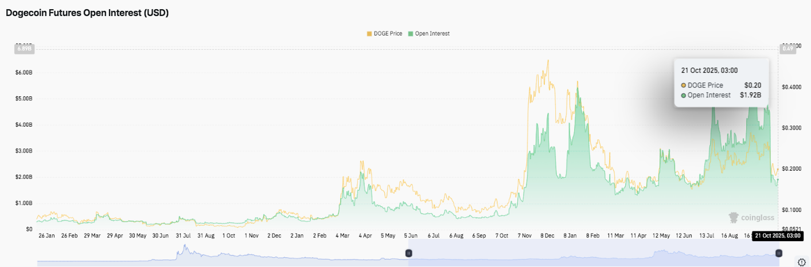
Task: Click the right handle of the range slider
Action: point(778,253)
